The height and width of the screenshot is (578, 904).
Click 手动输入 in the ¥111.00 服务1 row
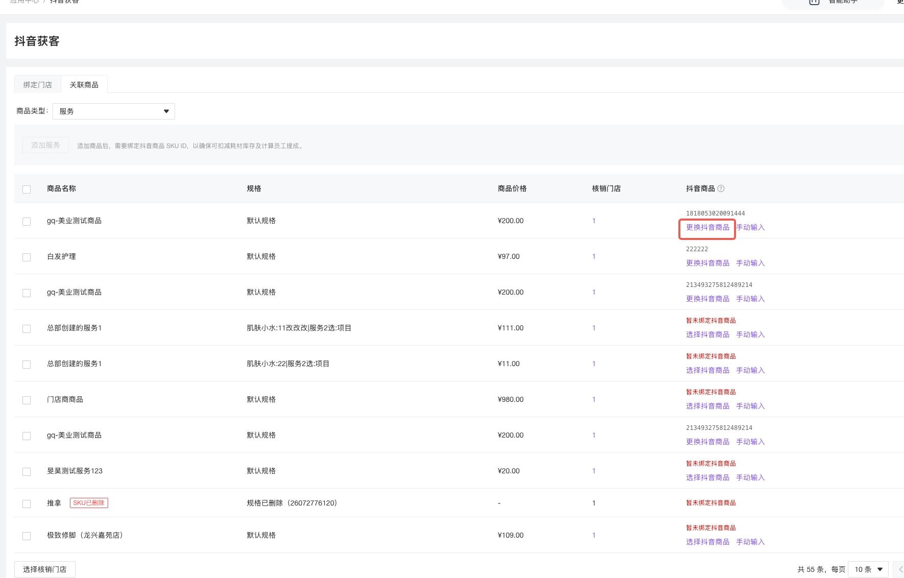coord(750,334)
